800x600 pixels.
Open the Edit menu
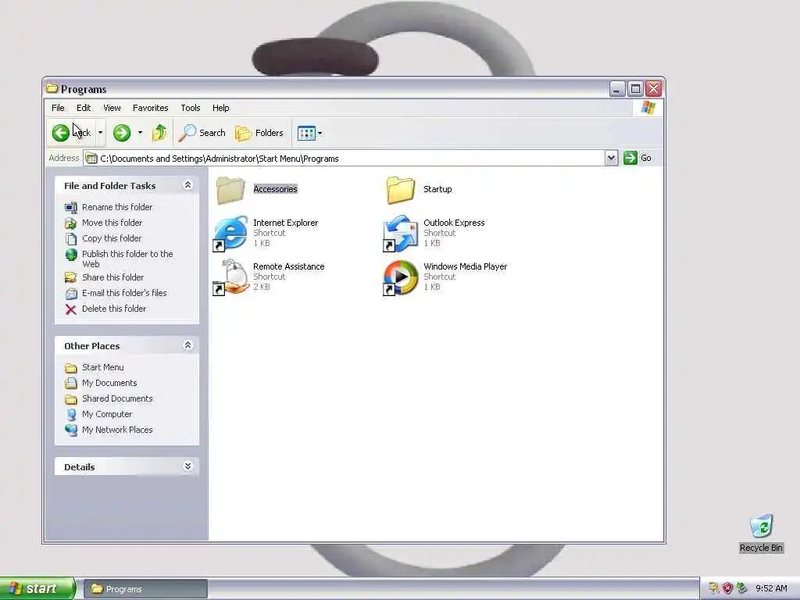click(x=84, y=108)
